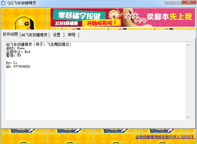Maximize the application window

click(178, 2)
